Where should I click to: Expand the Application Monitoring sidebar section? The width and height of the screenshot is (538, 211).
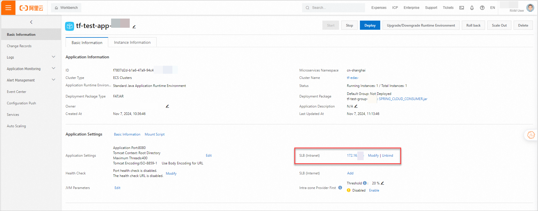54,68
